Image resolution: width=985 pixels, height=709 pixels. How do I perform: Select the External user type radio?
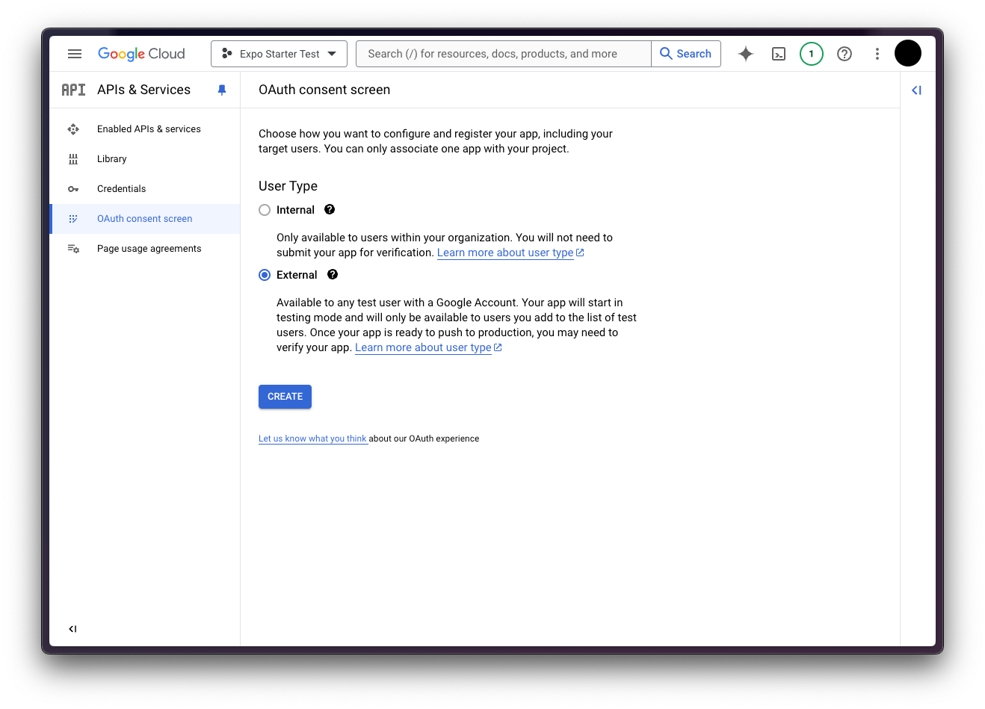pyautogui.click(x=265, y=275)
